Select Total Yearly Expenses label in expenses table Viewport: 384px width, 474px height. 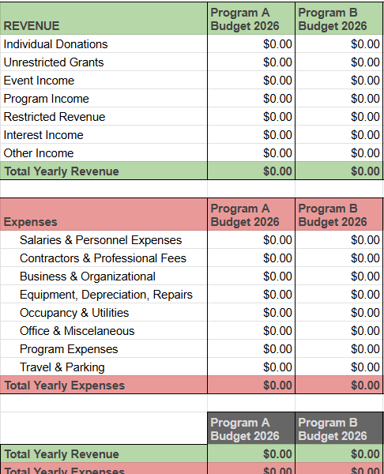(x=104, y=385)
